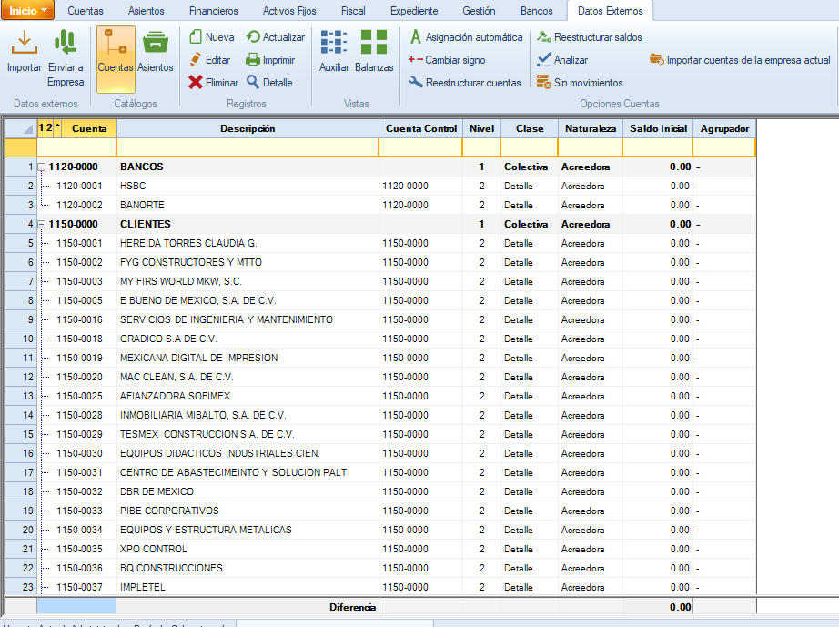Open the Inicio dropdown menu

click(x=28, y=11)
